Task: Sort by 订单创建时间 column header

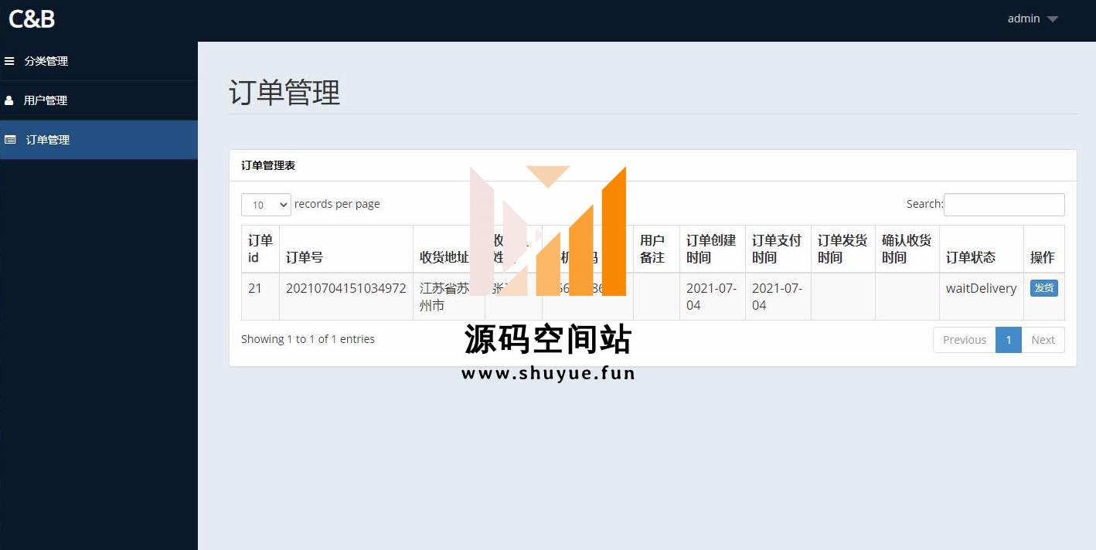Action: tap(713, 249)
